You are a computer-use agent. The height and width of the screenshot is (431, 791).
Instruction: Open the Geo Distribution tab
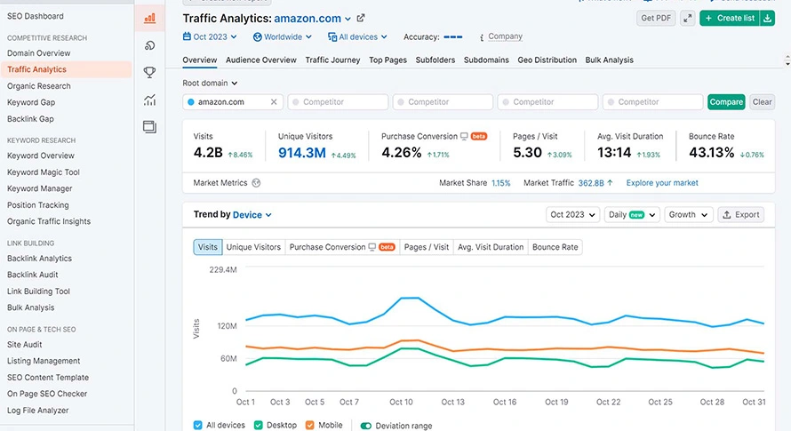[x=547, y=60]
